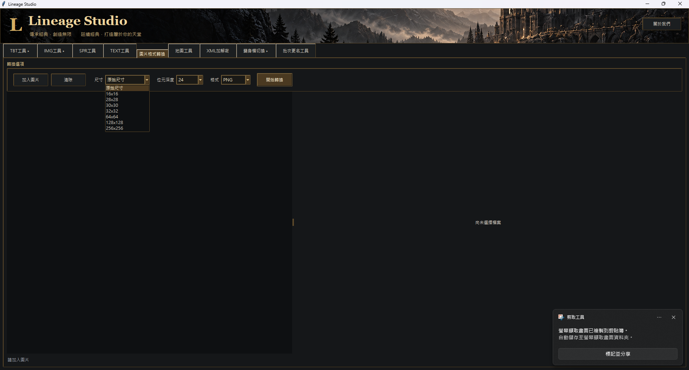This screenshot has height=370, width=689.
Task: Click the 加入圖片 button
Action: [31, 80]
